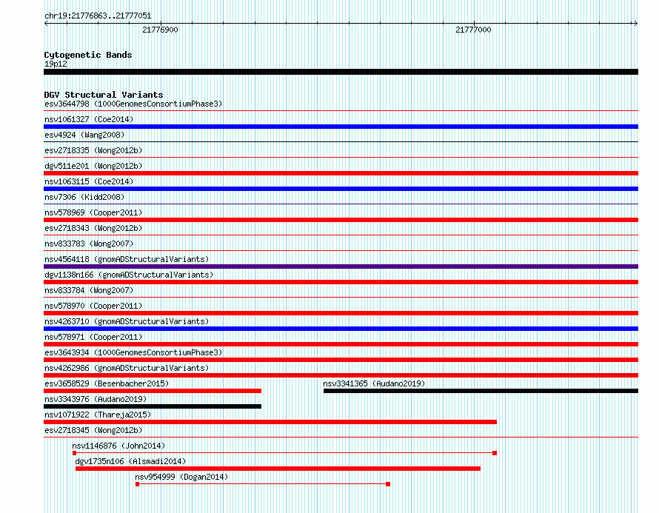This screenshot has height=513, width=659.
Task: Select the dgv1735n106 (Alsmadi2014) label
Action: click(130, 461)
